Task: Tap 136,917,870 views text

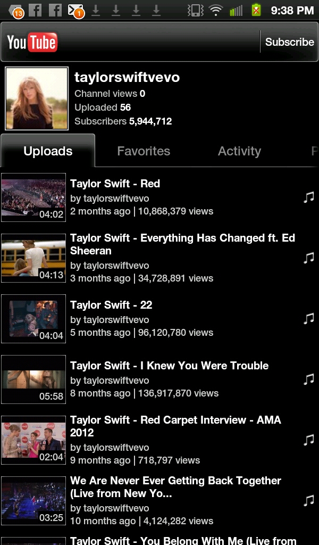Action: [x=179, y=393]
